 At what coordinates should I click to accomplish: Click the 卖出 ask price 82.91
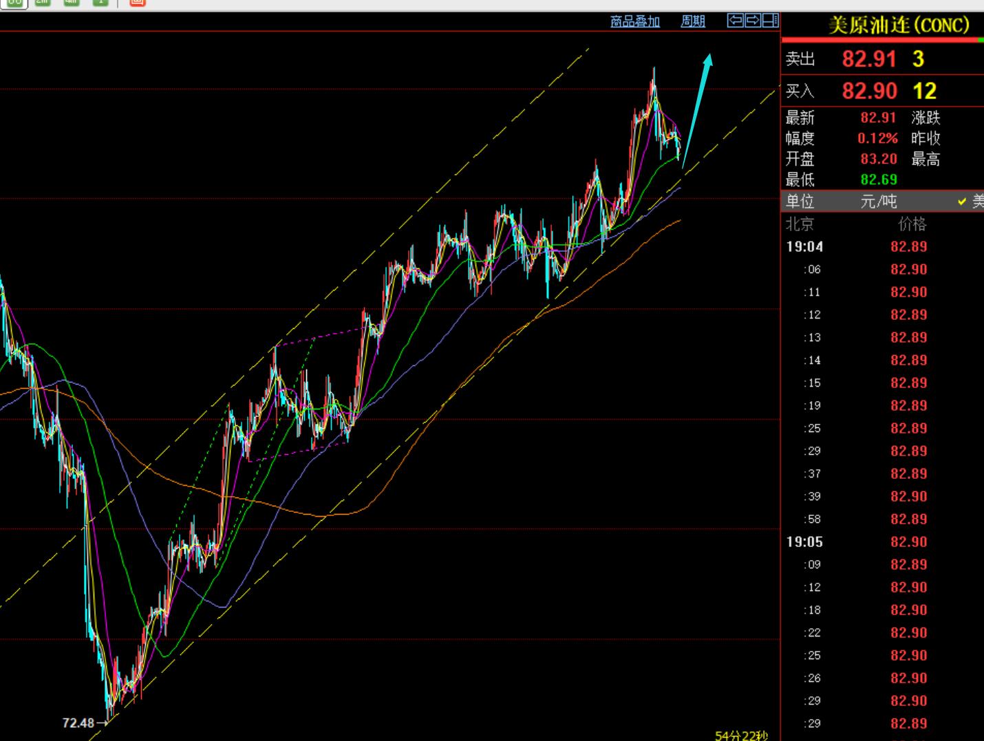coord(869,59)
